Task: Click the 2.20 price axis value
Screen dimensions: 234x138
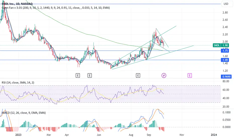Action: click(225, 34)
